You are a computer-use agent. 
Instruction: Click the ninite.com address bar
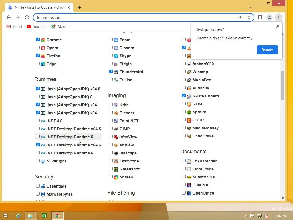[x=144, y=17]
